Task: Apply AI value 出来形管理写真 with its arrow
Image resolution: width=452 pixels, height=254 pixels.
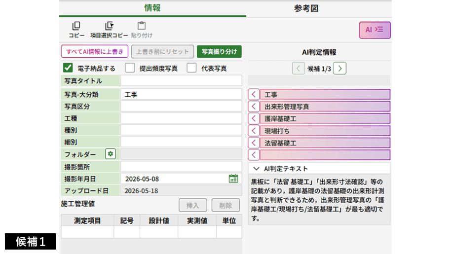Action: coord(254,107)
